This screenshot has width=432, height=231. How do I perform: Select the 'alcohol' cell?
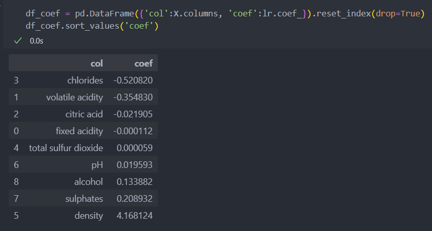point(89,182)
